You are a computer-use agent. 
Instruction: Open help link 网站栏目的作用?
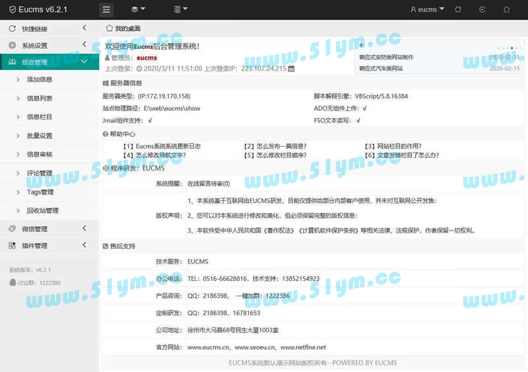[399, 146]
